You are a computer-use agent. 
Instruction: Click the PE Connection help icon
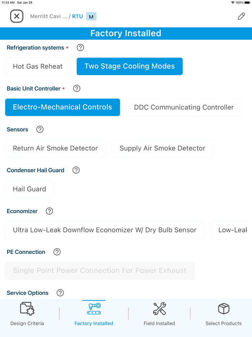tap(57, 252)
